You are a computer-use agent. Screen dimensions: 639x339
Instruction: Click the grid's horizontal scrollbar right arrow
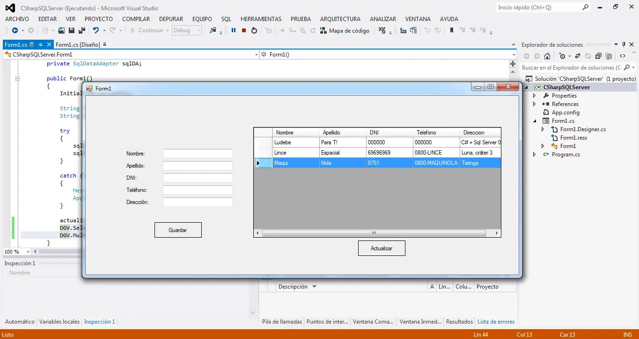(x=497, y=233)
